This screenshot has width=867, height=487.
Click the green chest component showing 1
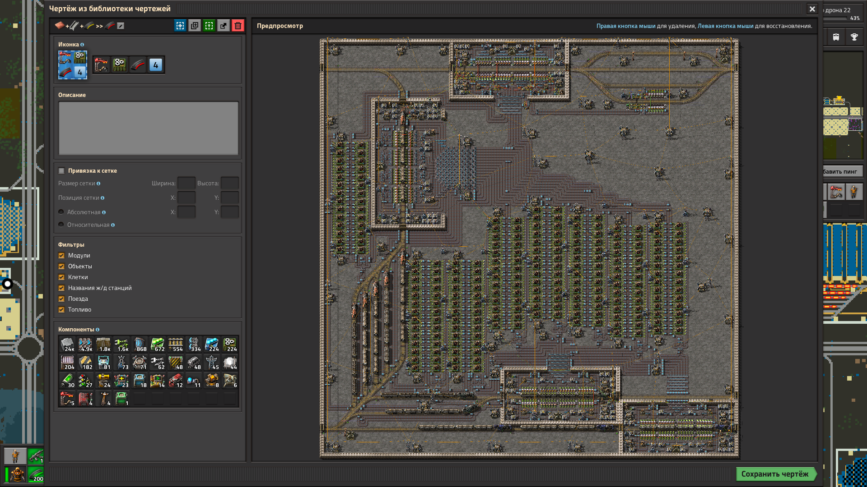click(x=121, y=399)
